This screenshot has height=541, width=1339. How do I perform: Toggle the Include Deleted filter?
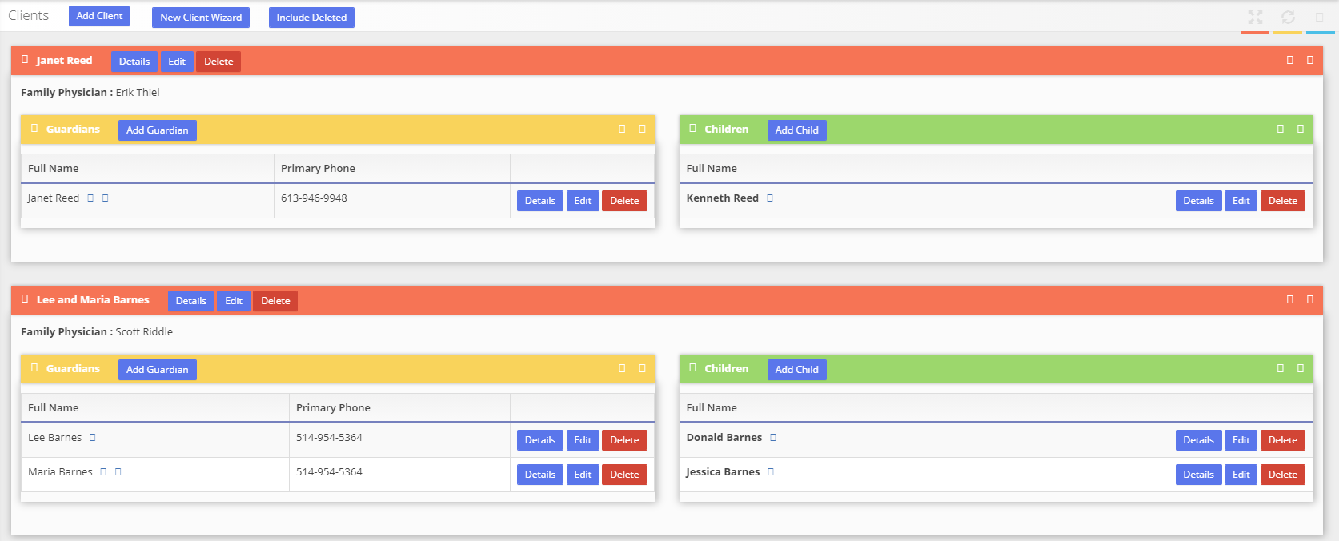coord(311,18)
